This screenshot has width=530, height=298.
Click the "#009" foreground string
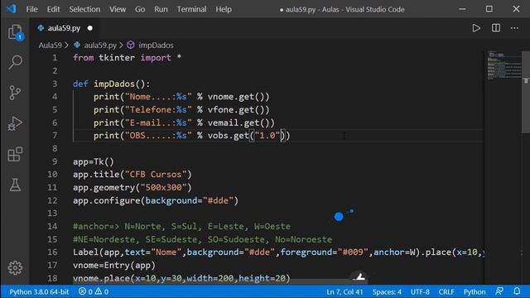[x=353, y=252]
